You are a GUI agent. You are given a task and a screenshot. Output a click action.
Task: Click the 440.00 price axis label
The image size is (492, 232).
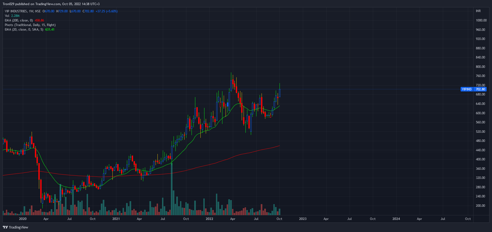click(x=480, y=150)
